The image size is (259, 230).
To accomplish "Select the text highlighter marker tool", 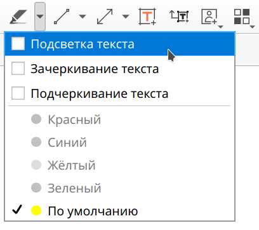I will (18, 17).
